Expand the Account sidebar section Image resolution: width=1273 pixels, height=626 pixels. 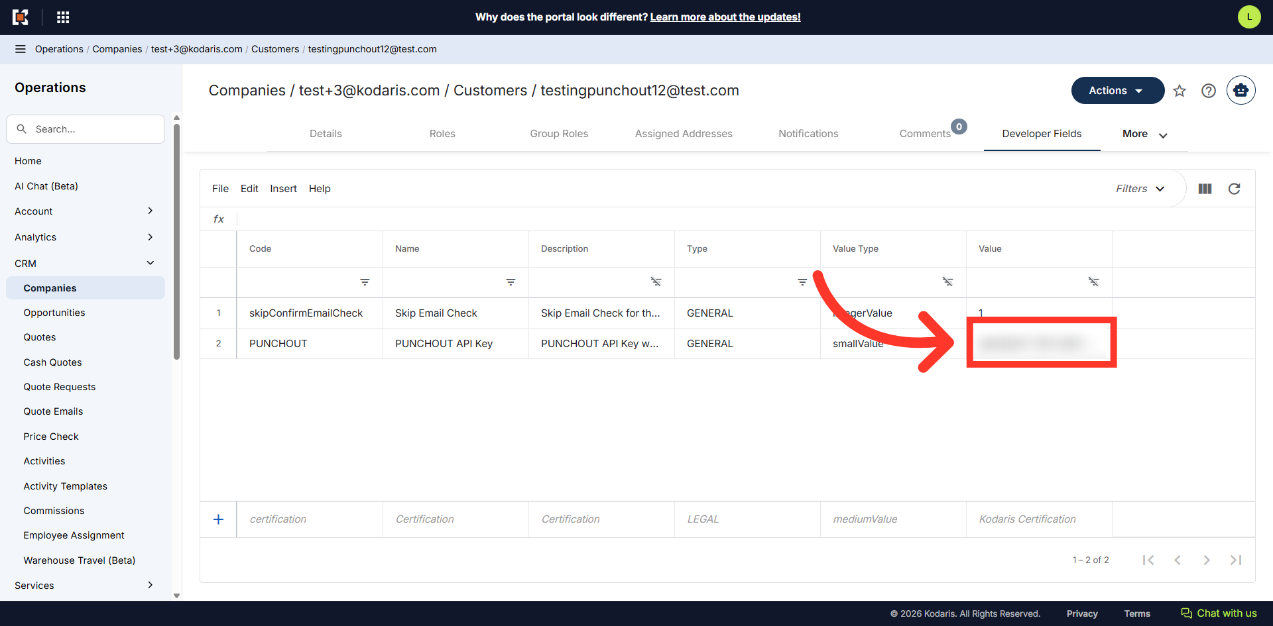pyautogui.click(x=151, y=211)
